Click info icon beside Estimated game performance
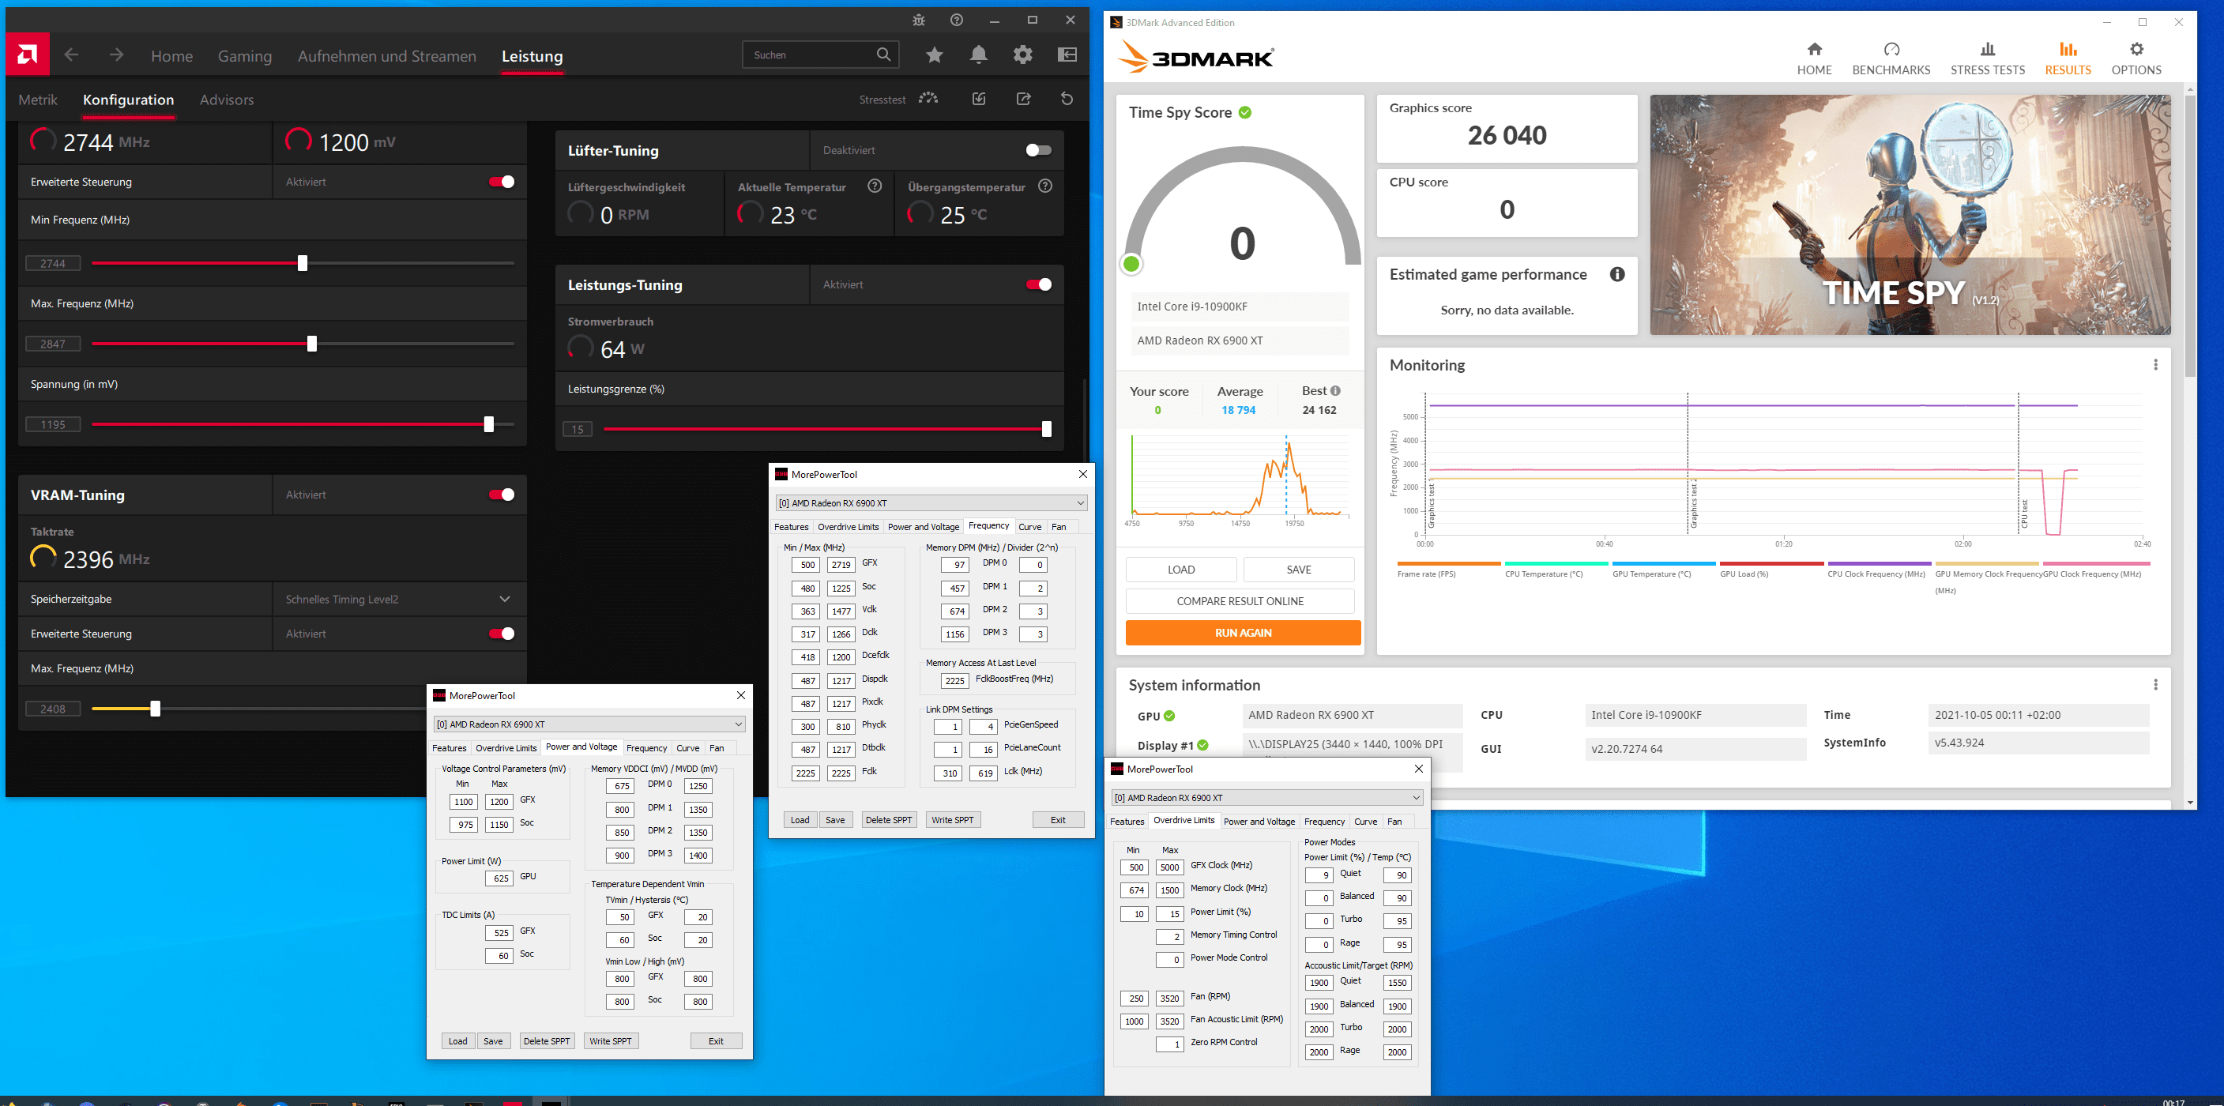Image resolution: width=2224 pixels, height=1106 pixels. (x=1617, y=275)
